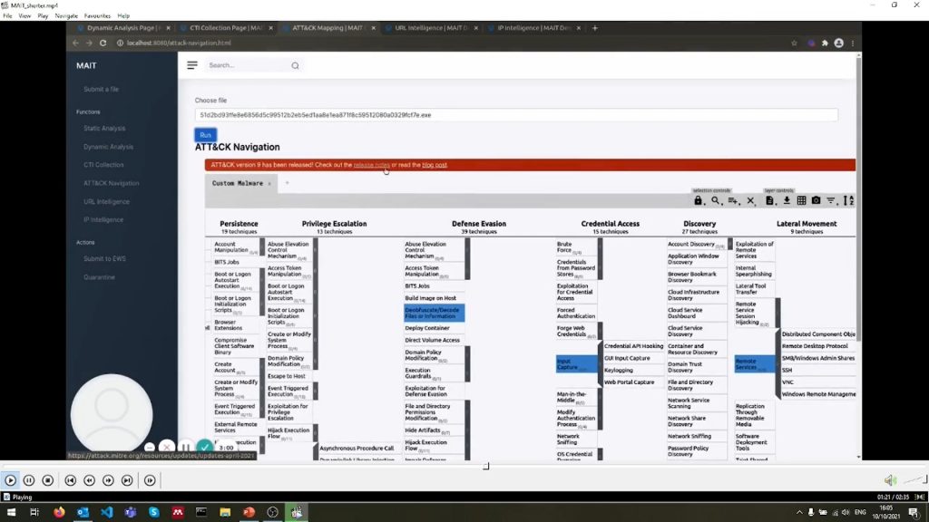The width and height of the screenshot is (929, 522).
Task: Open the release notes link
Action: tap(371, 165)
